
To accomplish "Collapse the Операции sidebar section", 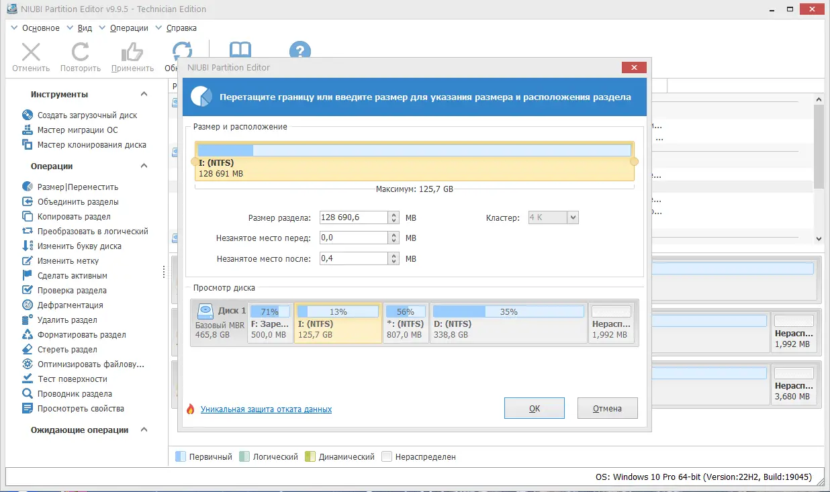I will coord(144,166).
